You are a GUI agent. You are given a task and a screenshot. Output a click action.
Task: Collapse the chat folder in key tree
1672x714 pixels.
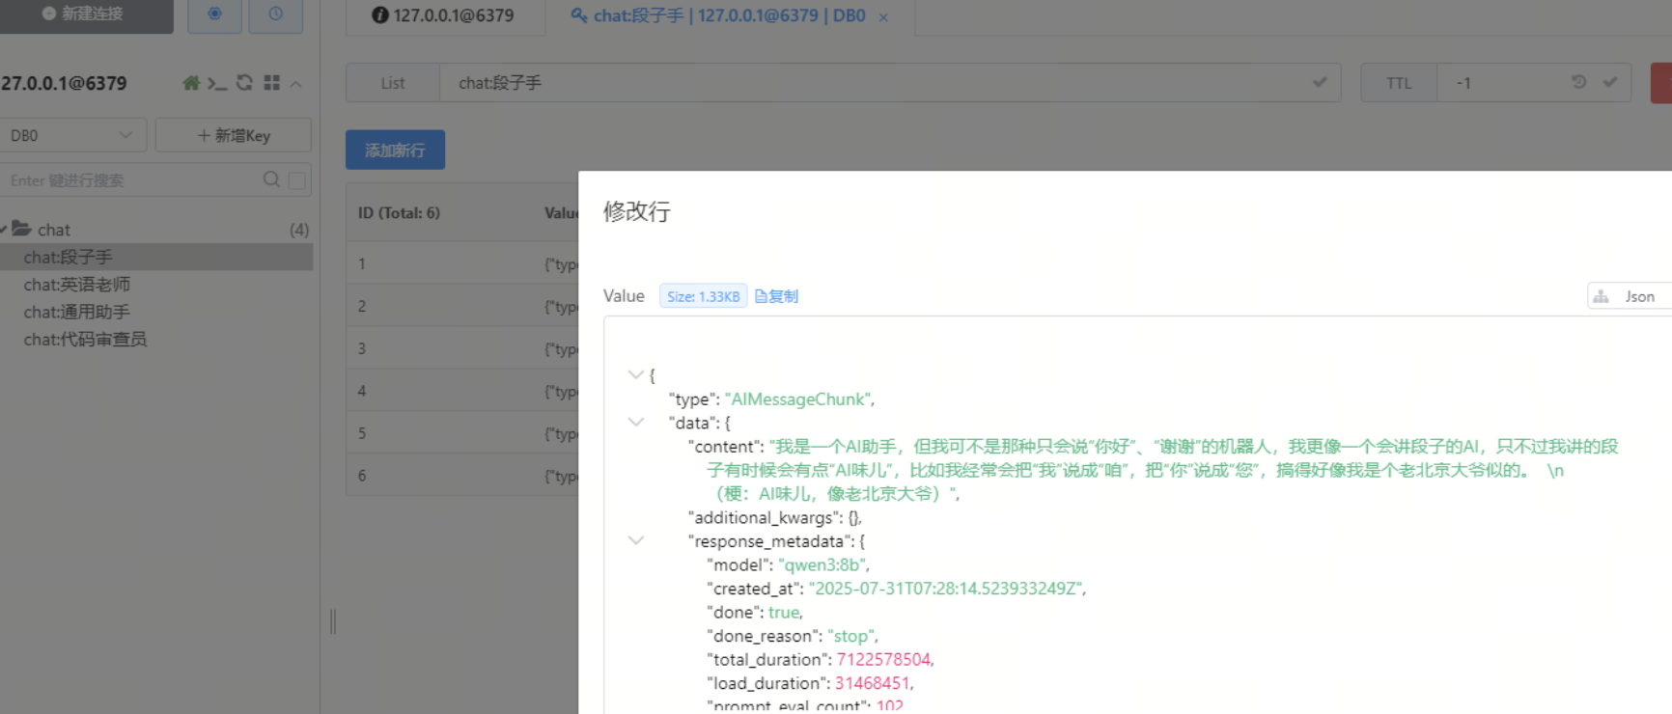pos(4,230)
